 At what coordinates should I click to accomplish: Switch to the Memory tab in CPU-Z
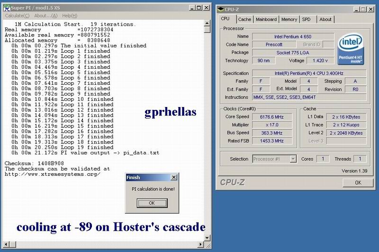(289, 19)
